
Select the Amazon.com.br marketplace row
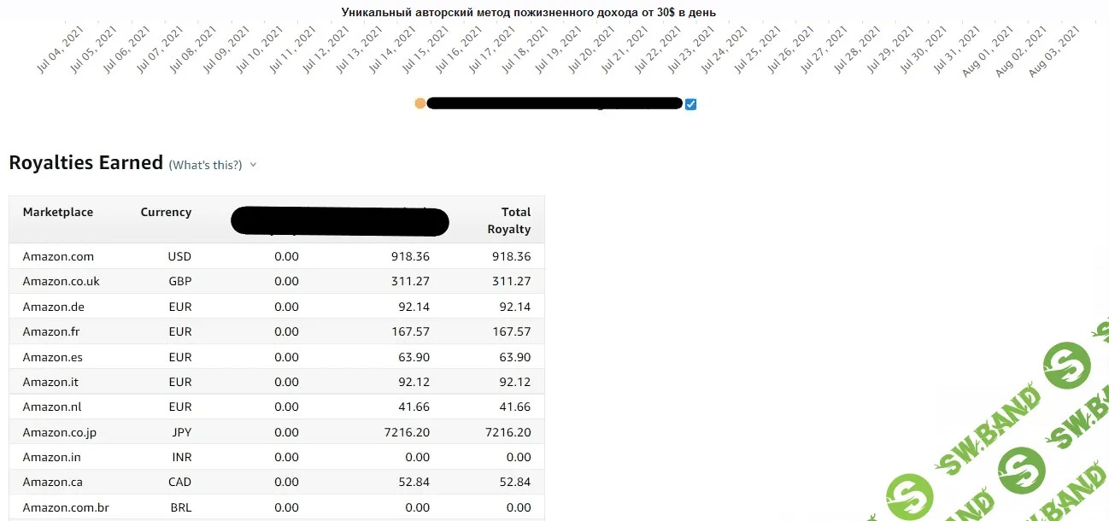(66, 507)
